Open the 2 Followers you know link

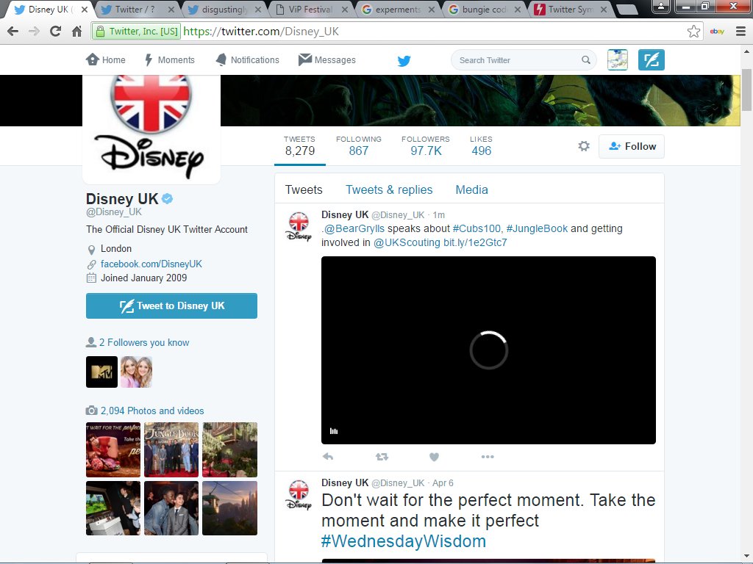click(144, 342)
